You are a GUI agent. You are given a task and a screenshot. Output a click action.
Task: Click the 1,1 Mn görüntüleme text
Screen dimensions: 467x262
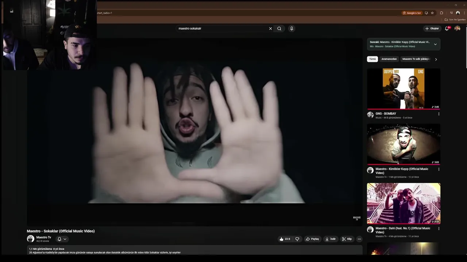(x=40, y=249)
